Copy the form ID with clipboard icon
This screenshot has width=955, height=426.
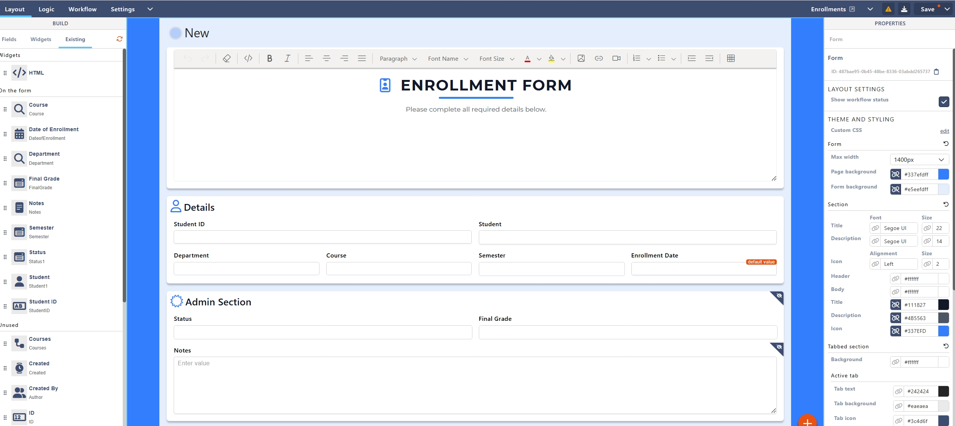tap(936, 72)
